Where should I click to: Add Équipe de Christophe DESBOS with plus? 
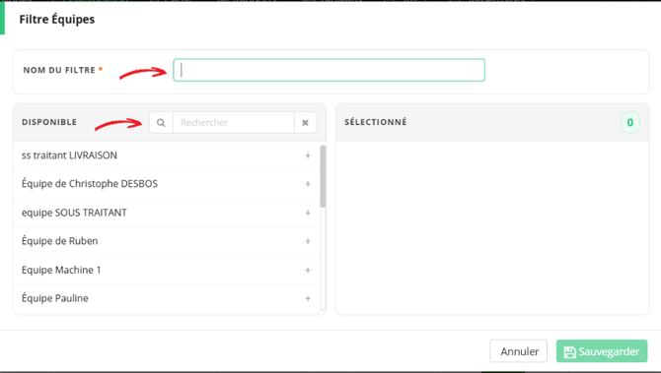[308, 184]
